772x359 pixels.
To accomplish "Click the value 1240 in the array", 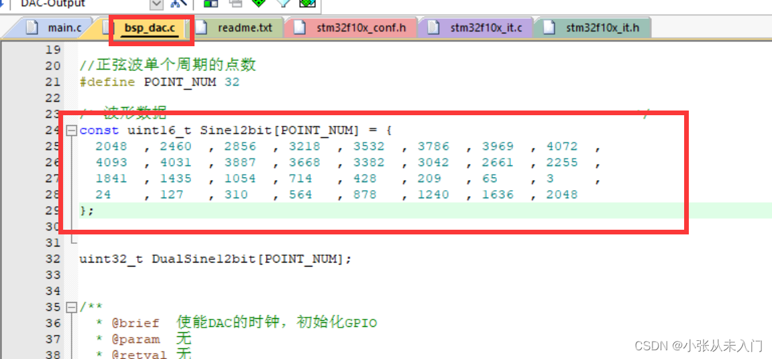I will tap(433, 195).
